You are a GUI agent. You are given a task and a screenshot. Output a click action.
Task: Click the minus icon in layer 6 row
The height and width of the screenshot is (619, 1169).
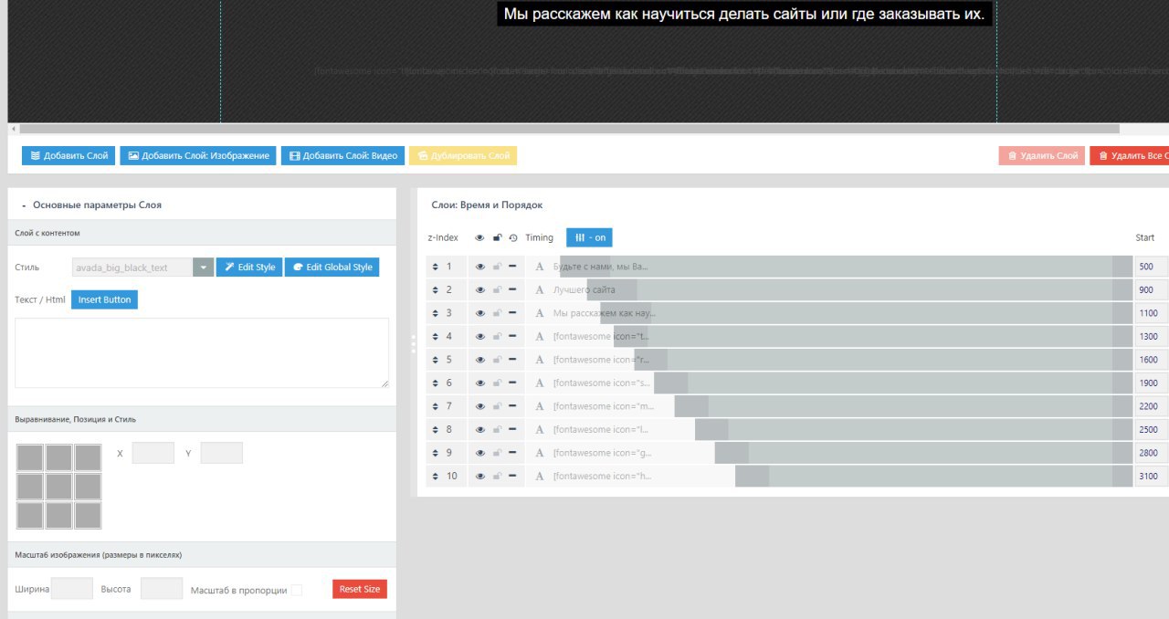click(x=512, y=383)
